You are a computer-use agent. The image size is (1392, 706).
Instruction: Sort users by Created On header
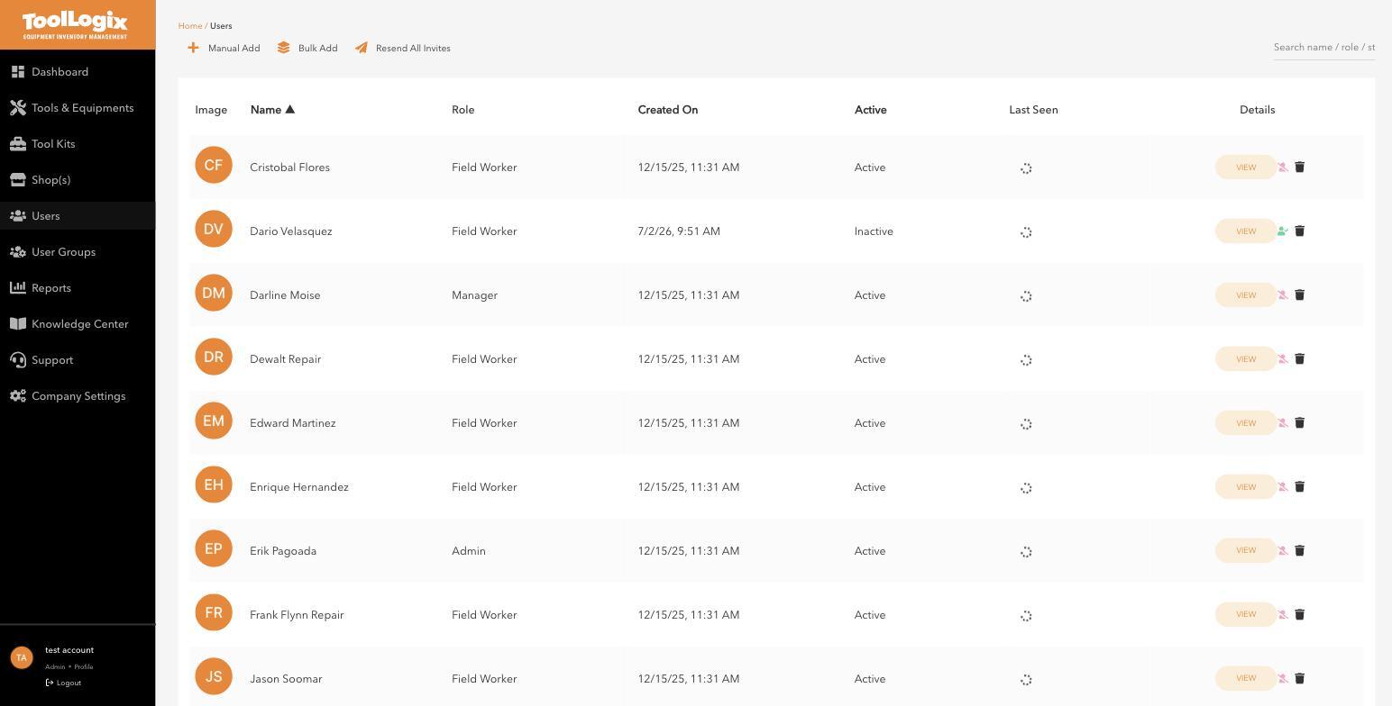[x=667, y=110]
